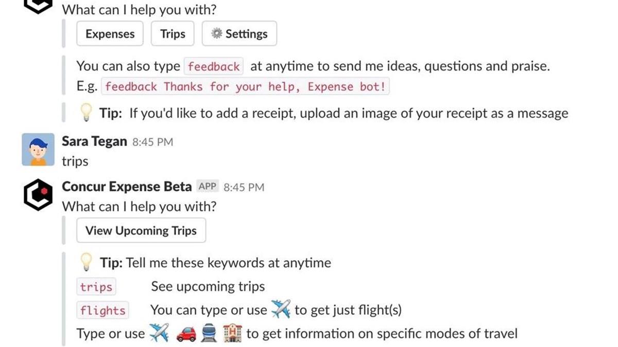The image size is (618, 347).
Task: Click the train emoji
Action: [210, 334]
